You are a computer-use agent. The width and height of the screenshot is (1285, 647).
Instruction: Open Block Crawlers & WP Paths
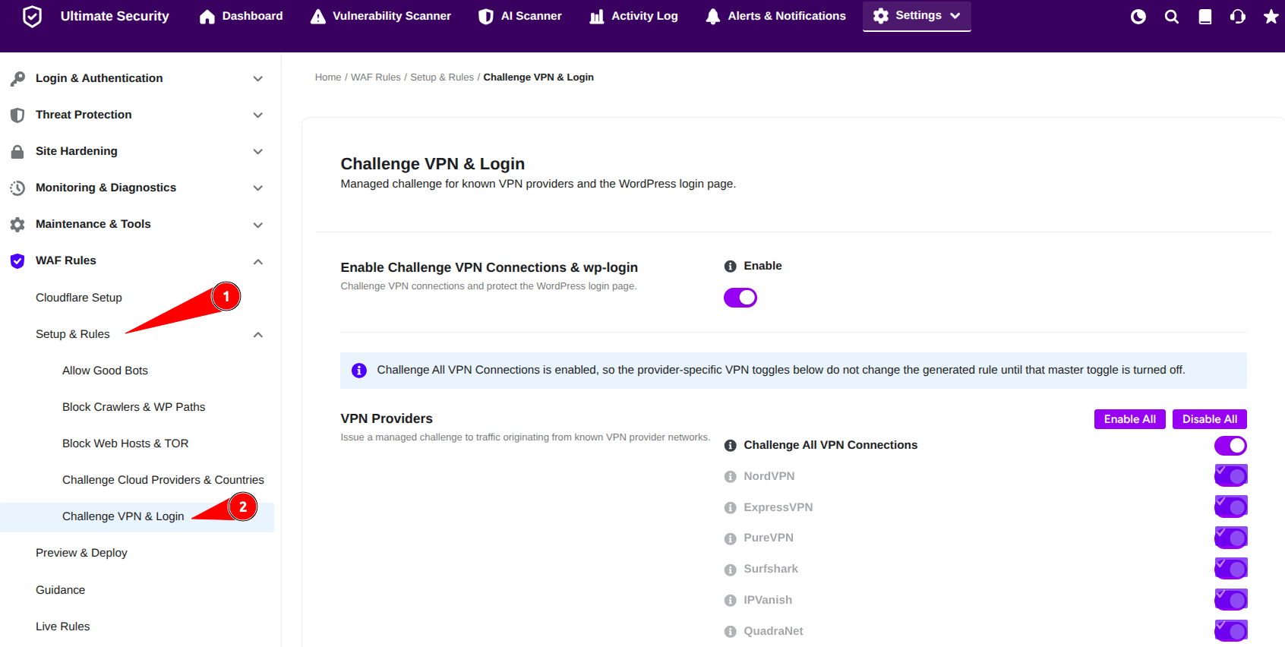[x=134, y=407]
